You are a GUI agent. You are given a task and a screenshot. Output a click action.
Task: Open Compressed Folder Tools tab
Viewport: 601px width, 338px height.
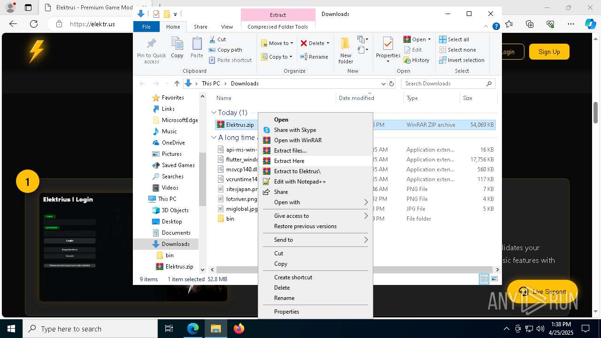[x=277, y=27]
